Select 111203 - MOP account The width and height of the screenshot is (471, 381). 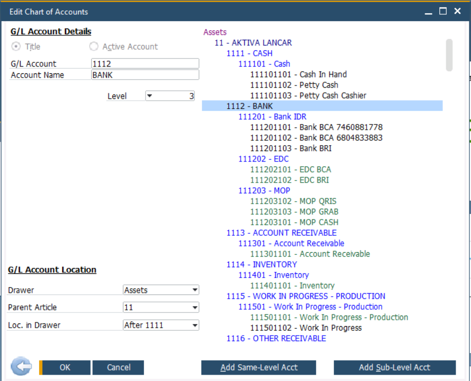point(264,190)
